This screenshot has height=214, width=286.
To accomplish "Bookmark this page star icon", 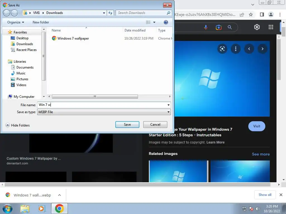I will (x=251, y=14).
